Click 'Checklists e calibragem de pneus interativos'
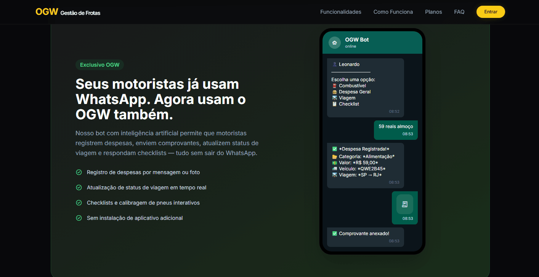The height and width of the screenshot is (277, 539). (x=143, y=203)
